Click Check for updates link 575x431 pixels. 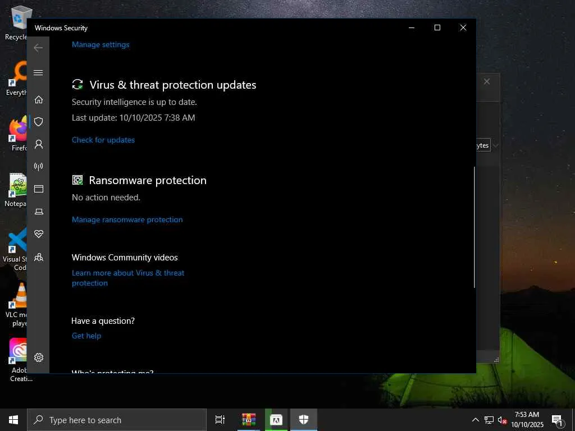pos(103,140)
